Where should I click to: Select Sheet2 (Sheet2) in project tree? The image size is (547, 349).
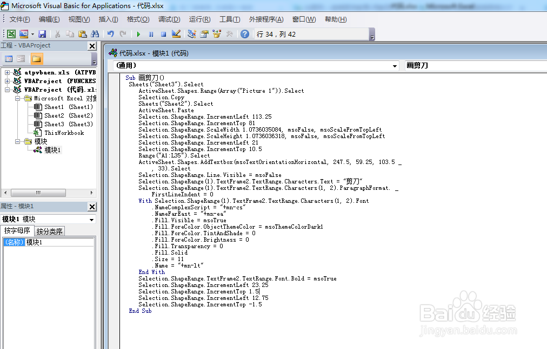[68, 115]
